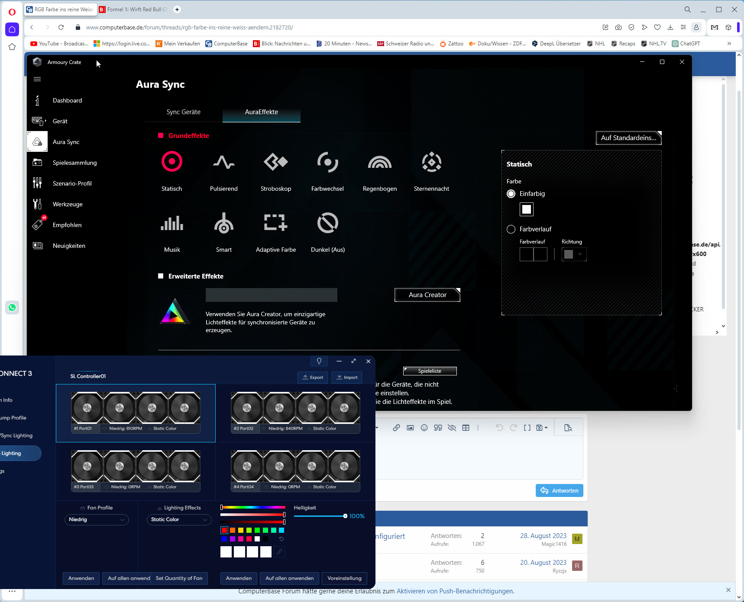Click Import in L-Connect
Viewport: 744px width, 602px height.
[347, 378]
